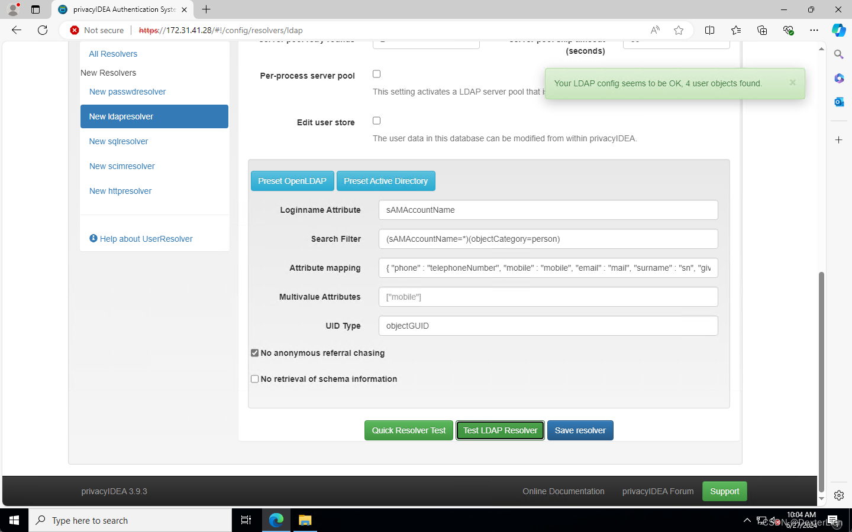Enable the Edit user store checkbox
The image size is (852, 532).
point(376,121)
